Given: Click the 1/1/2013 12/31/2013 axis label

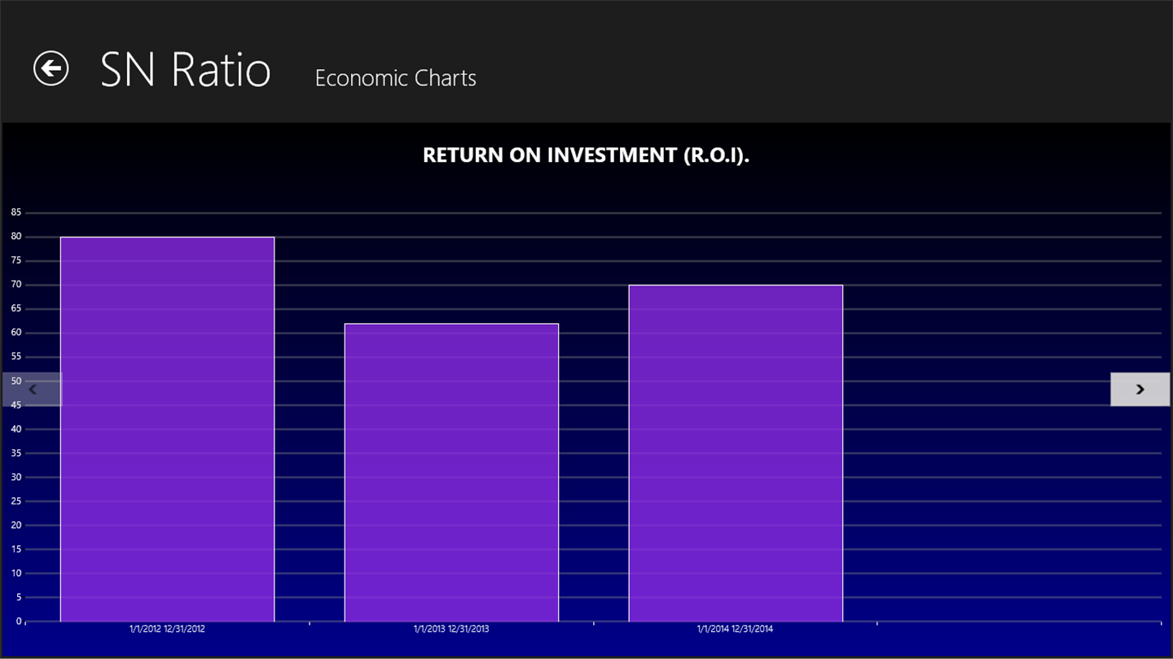Looking at the screenshot, I should [x=451, y=629].
